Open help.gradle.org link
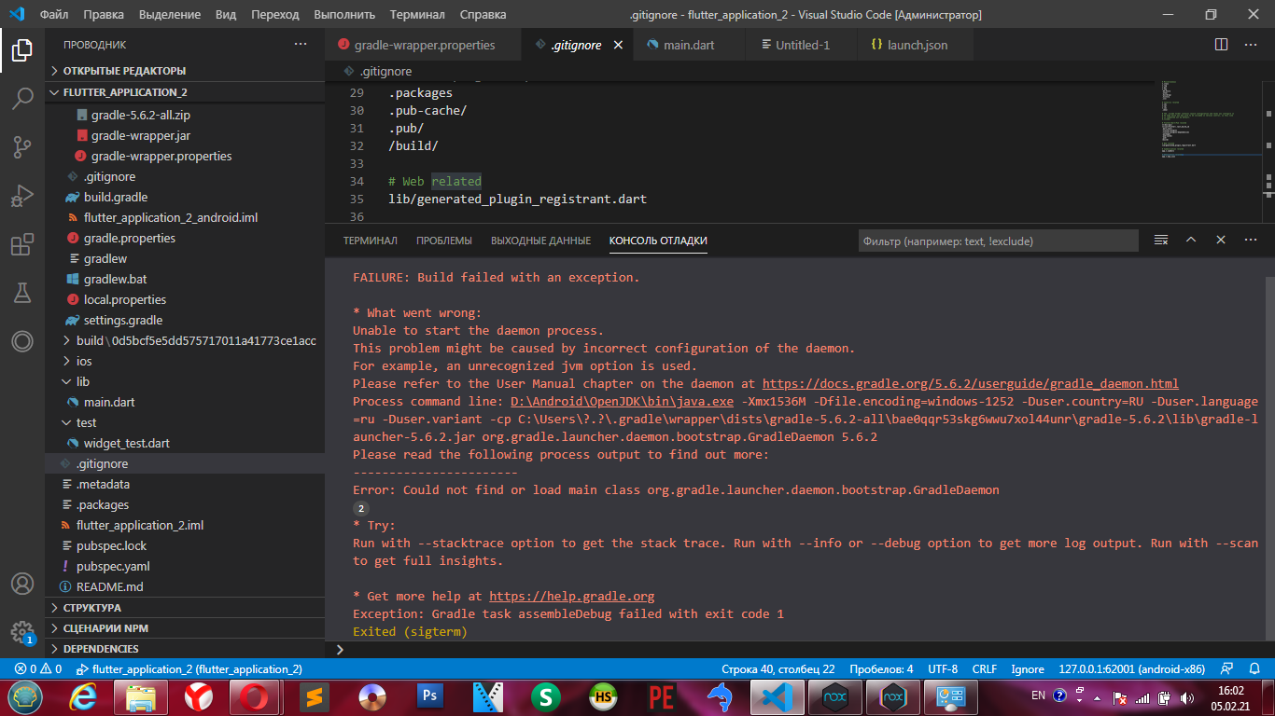Image resolution: width=1275 pixels, height=716 pixels. (x=572, y=596)
